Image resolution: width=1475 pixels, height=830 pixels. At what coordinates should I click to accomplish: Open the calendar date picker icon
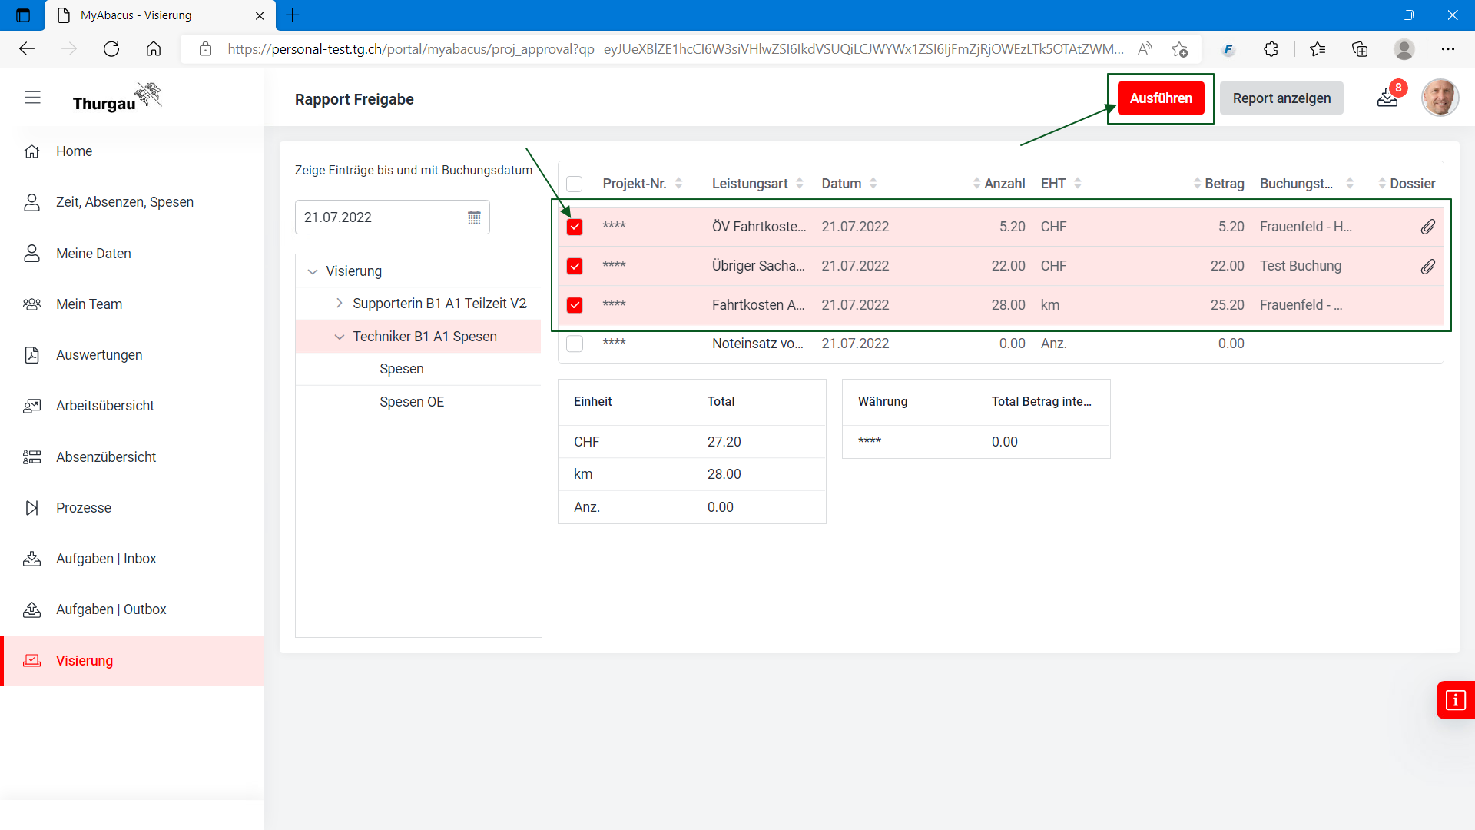tap(474, 217)
